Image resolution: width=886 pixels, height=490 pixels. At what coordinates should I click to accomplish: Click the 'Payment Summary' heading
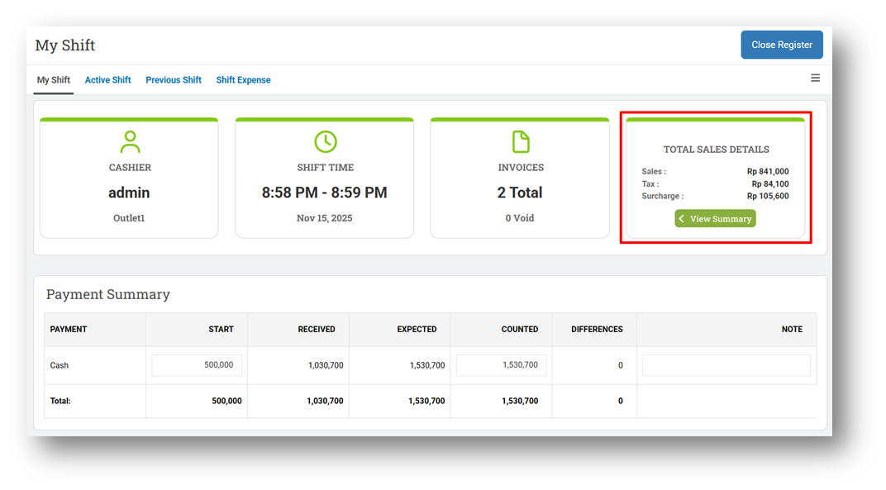coord(108,294)
